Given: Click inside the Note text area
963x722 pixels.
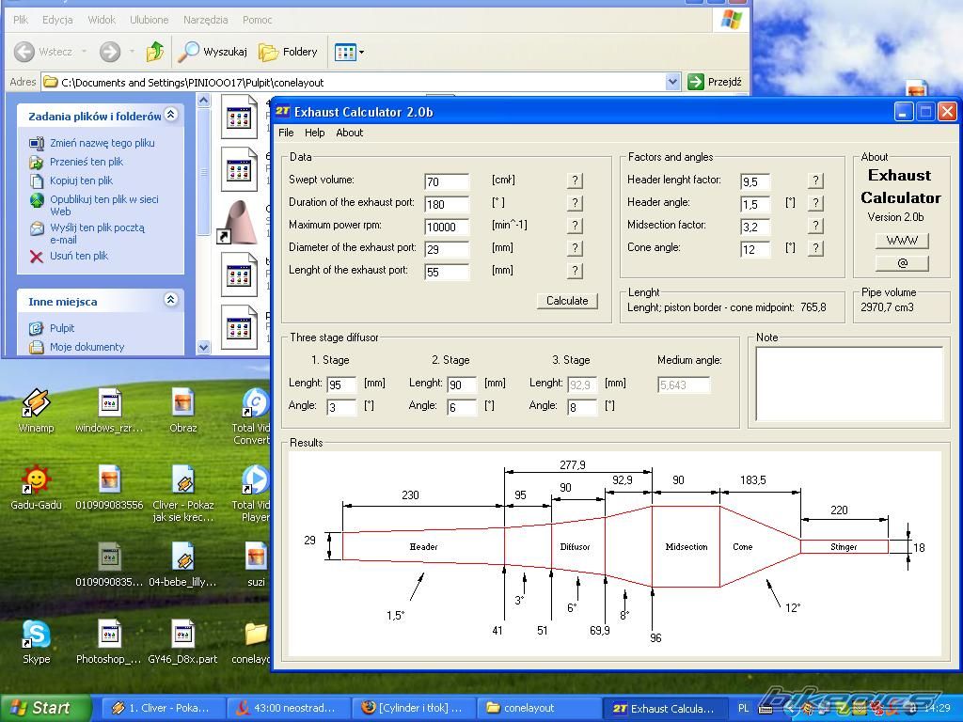Looking at the screenshot, I should tap(849, 384).
